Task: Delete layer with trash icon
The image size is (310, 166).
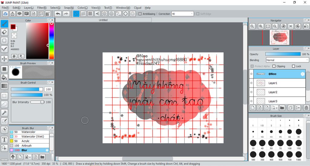Action: click(306, 108)
